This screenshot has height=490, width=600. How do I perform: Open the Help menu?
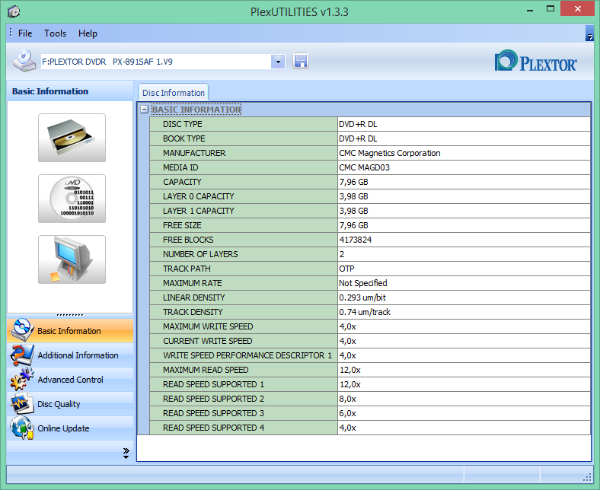[x=88, y=33]
